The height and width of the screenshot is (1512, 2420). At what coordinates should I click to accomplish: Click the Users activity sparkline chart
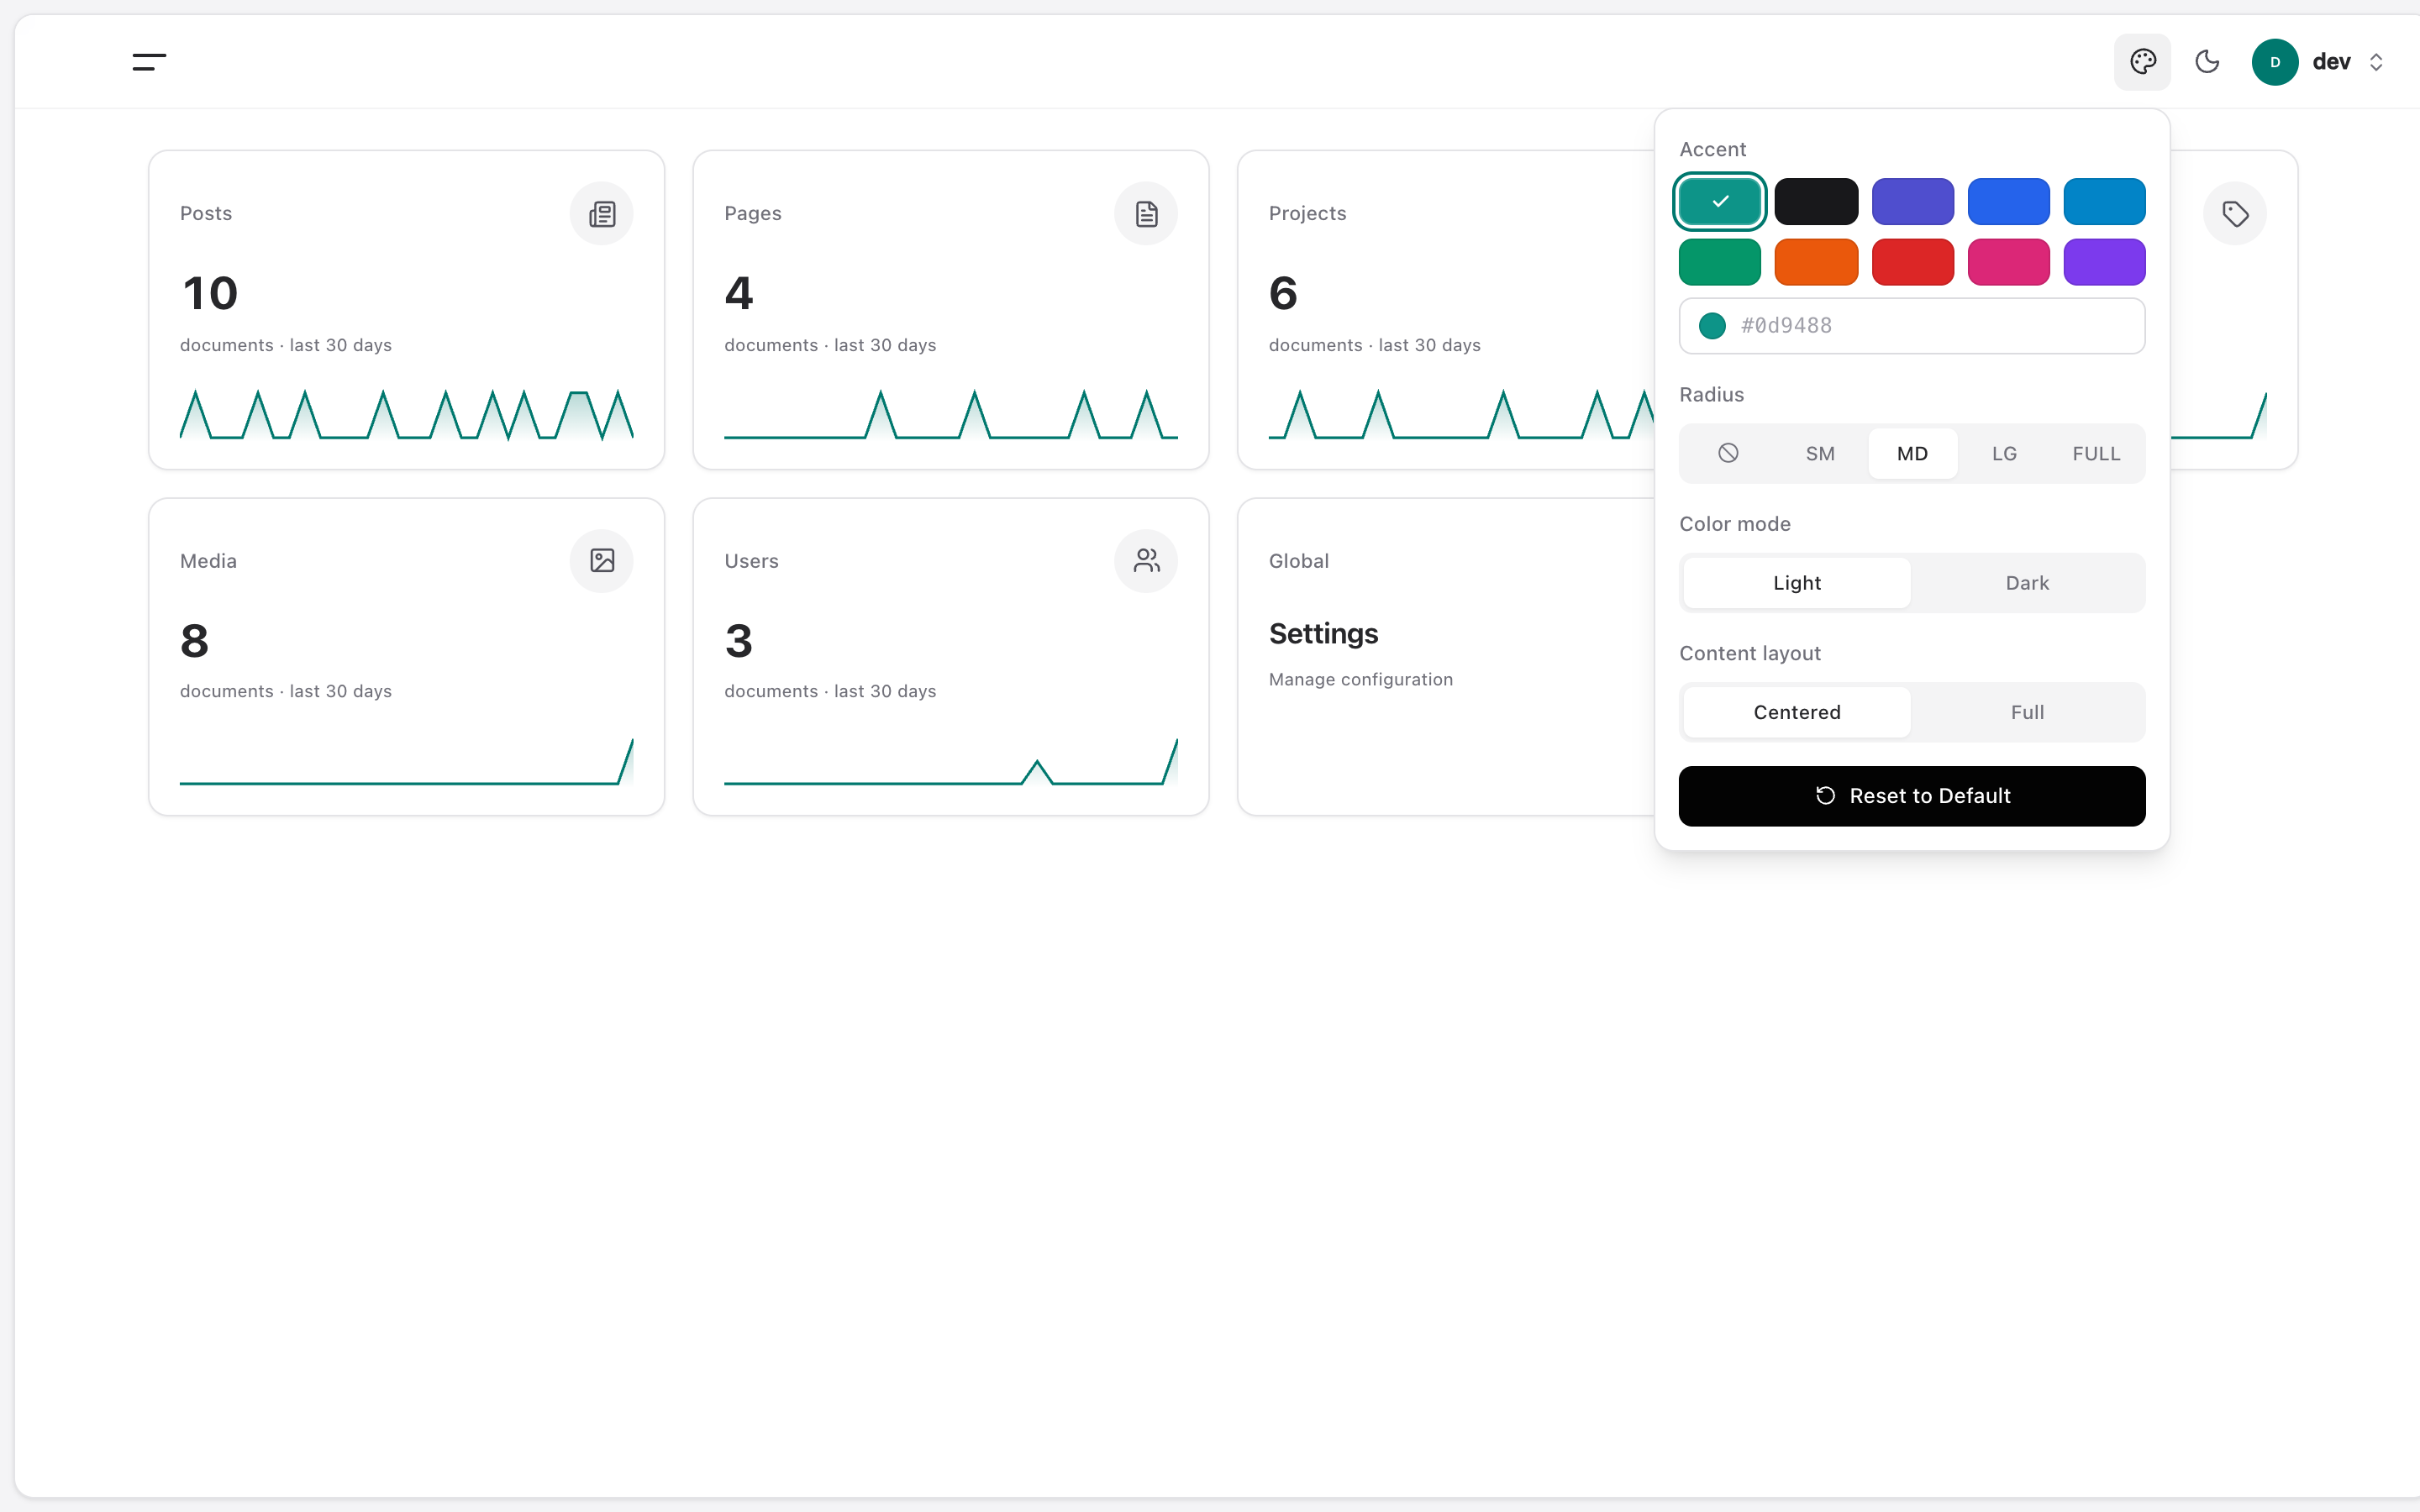(951, 762)
